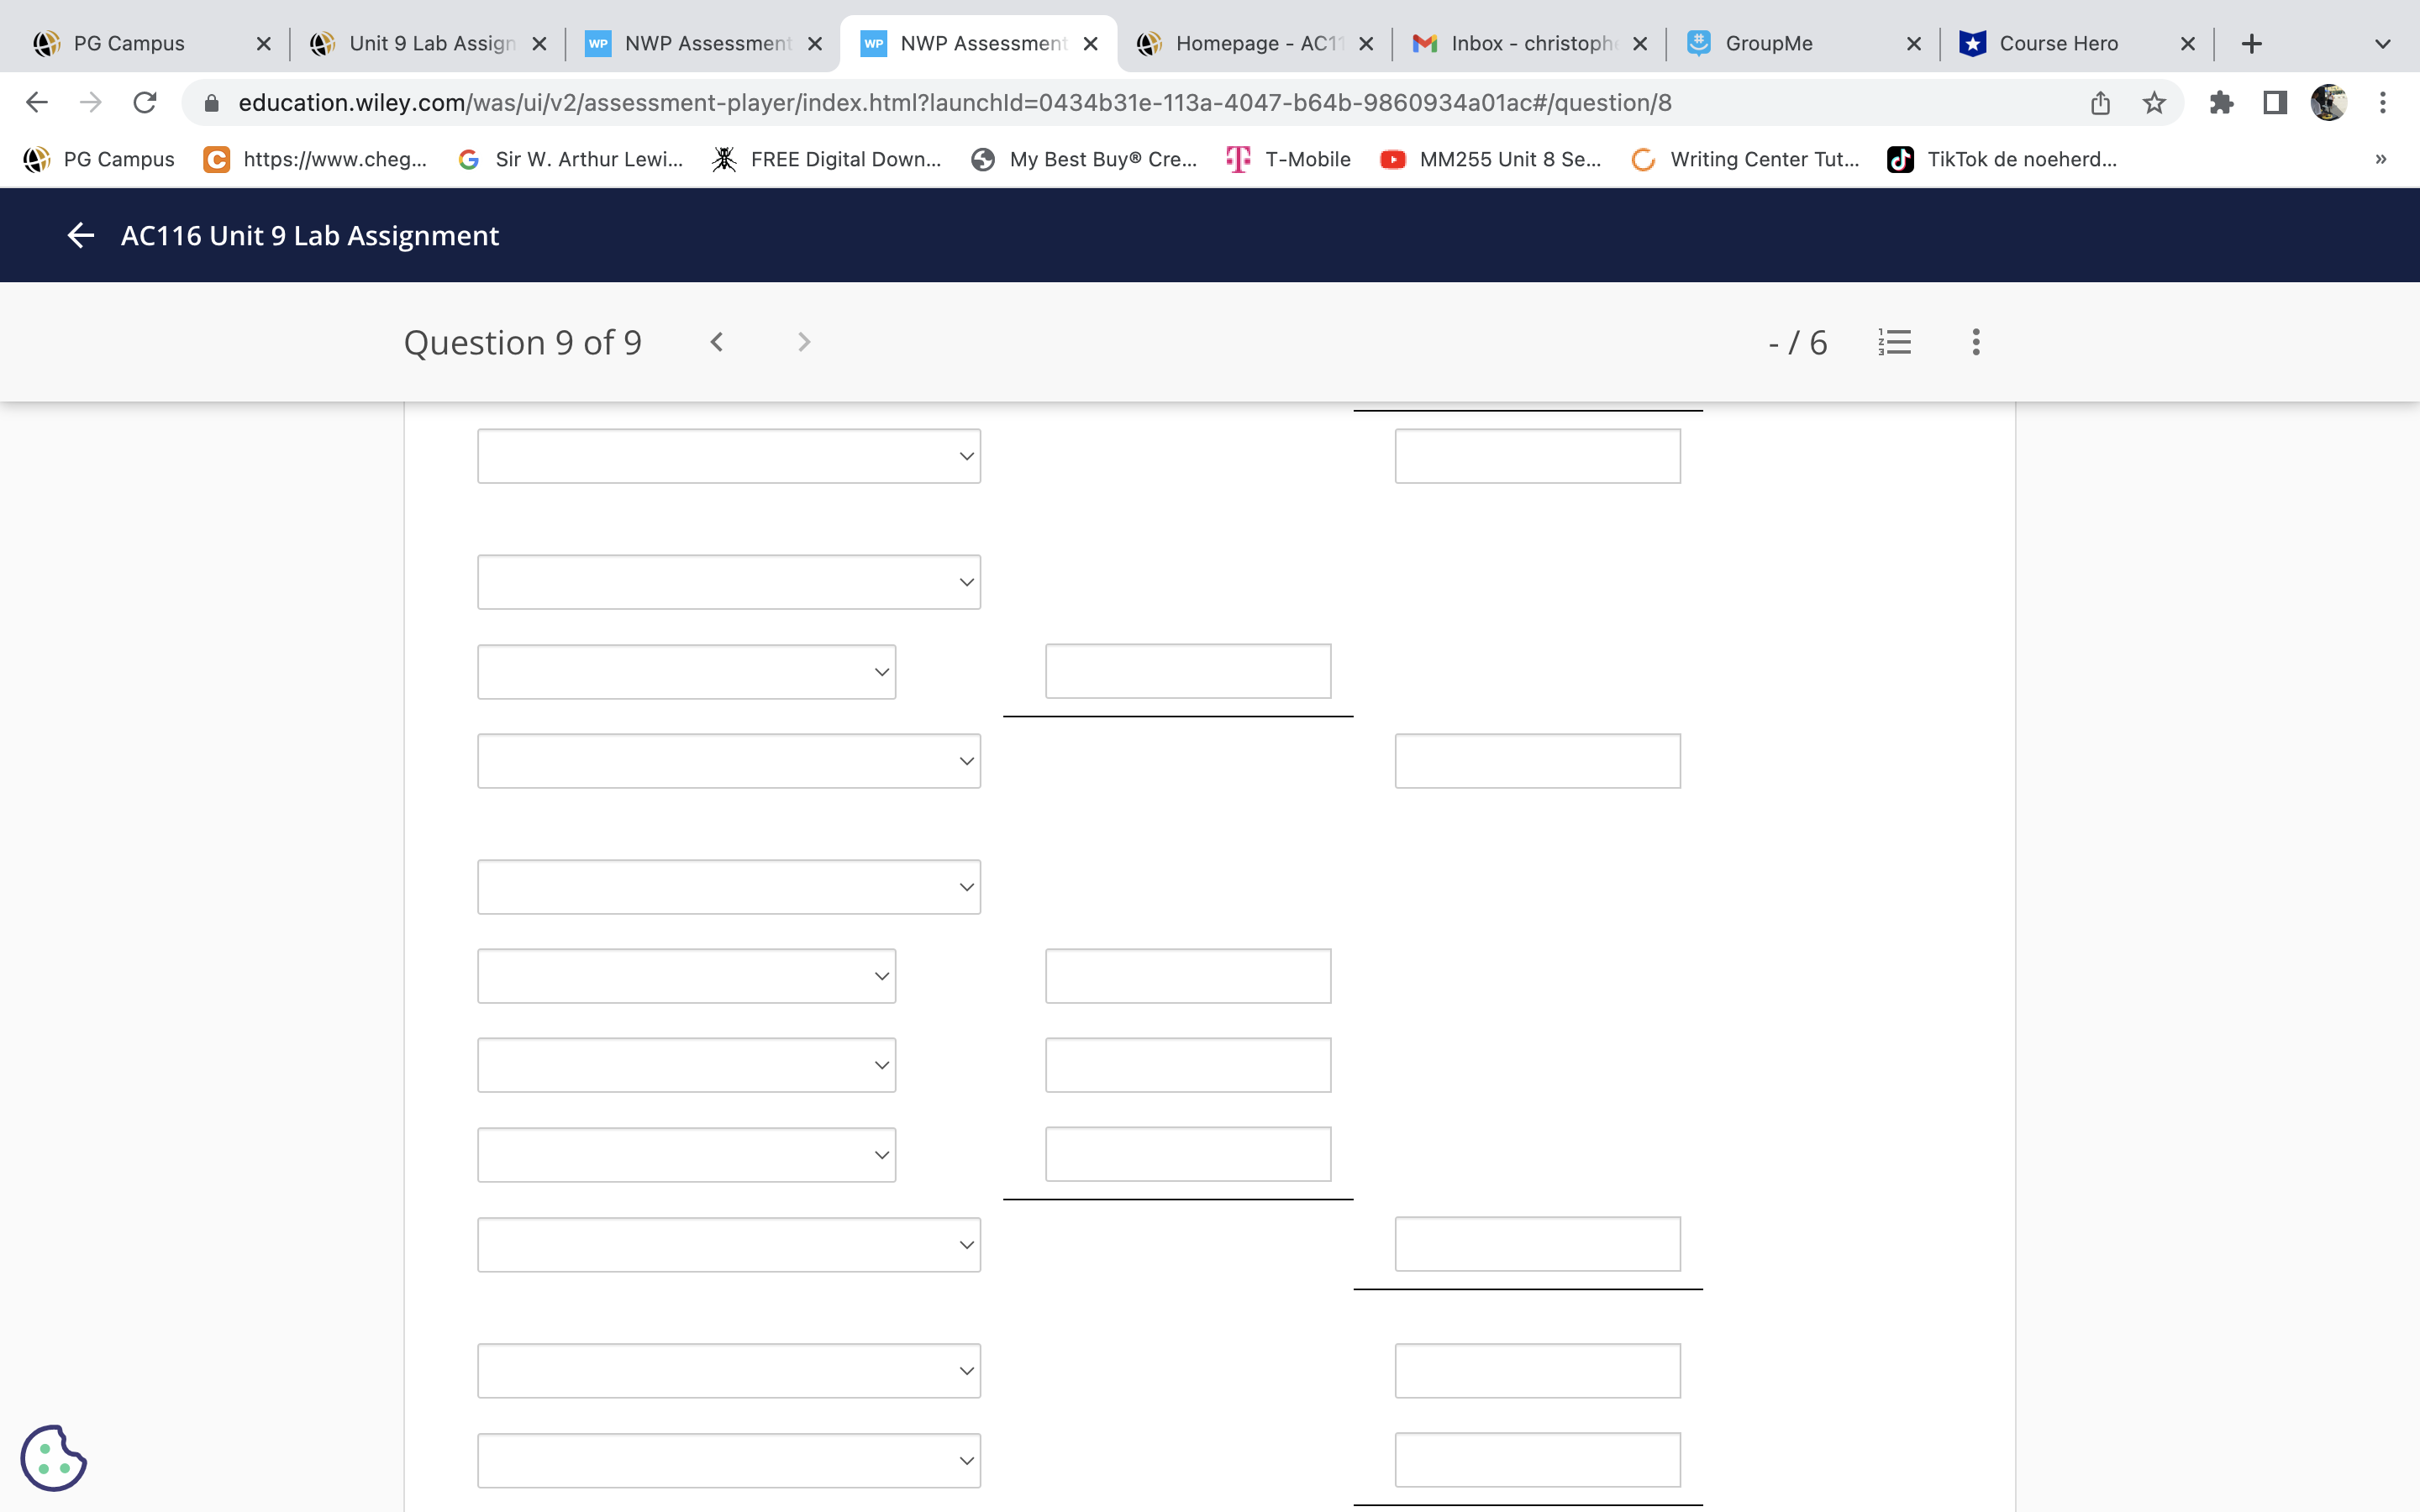Open the bottom-most wide dropdown

pos(728,1460)
